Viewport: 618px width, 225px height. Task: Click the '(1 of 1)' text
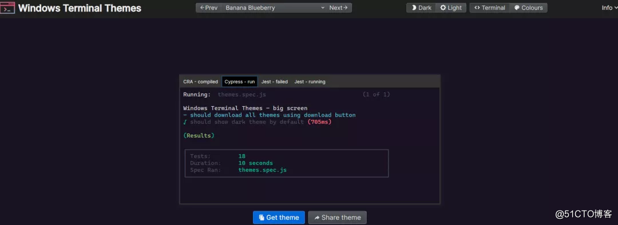[x=377, y=94]
